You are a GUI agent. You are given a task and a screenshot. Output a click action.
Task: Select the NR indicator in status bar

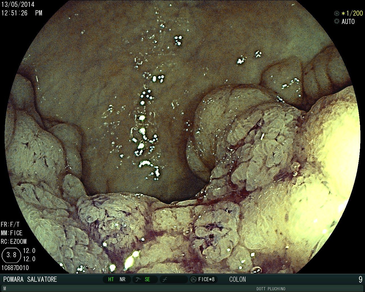[122, 279]
